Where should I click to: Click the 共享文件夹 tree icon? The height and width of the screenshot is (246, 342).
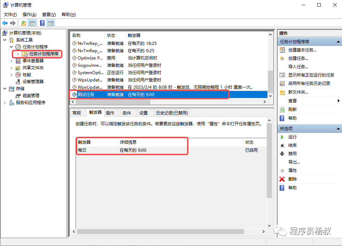(x=18, y=68)
